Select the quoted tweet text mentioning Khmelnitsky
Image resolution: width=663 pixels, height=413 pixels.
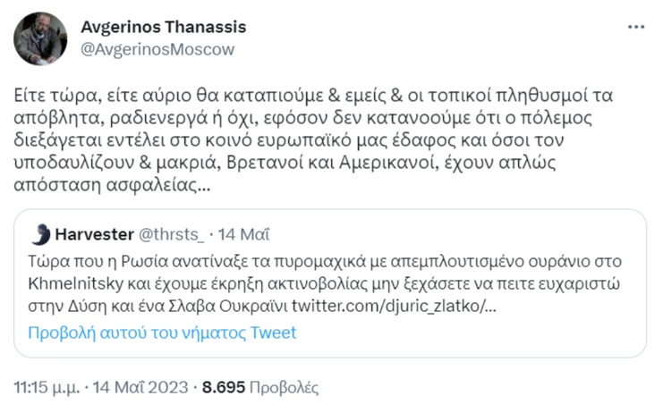coord(325,283)
